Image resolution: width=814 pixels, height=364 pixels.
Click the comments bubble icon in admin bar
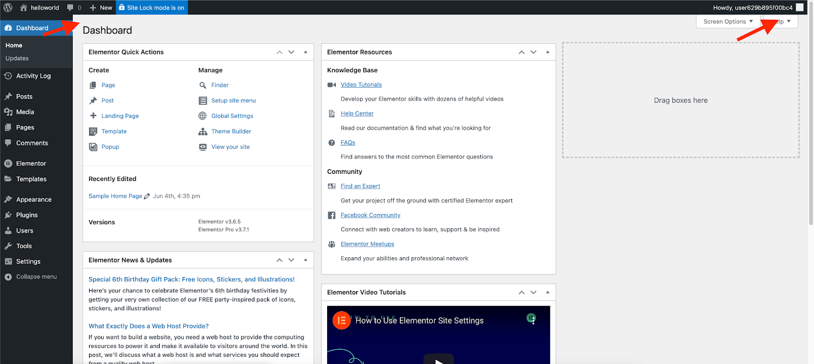pos(70,8)
